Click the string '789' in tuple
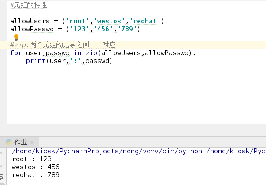This screenshot has width=266, height=185. (127, 29)
